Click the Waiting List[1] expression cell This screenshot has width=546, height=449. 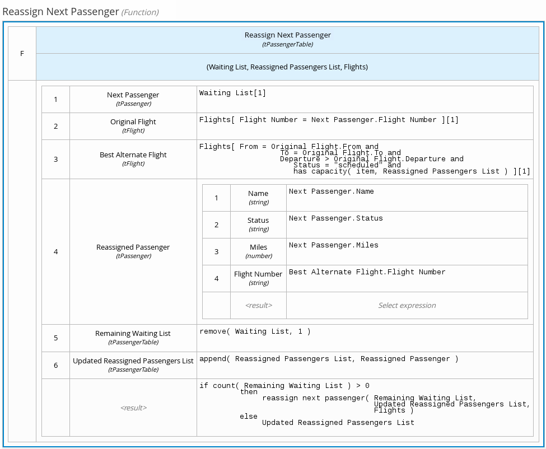365,99
